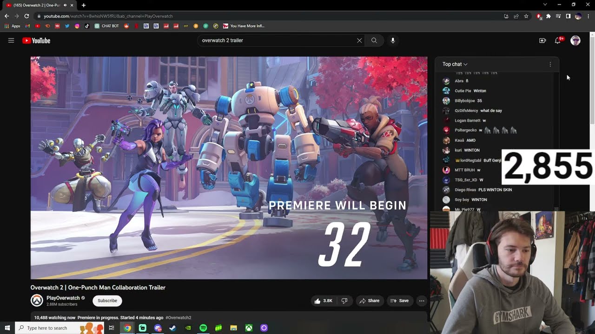Share the Overwatch 2 trailer
Viewport: 595px width, 334px height.
(x=370, y=301)
